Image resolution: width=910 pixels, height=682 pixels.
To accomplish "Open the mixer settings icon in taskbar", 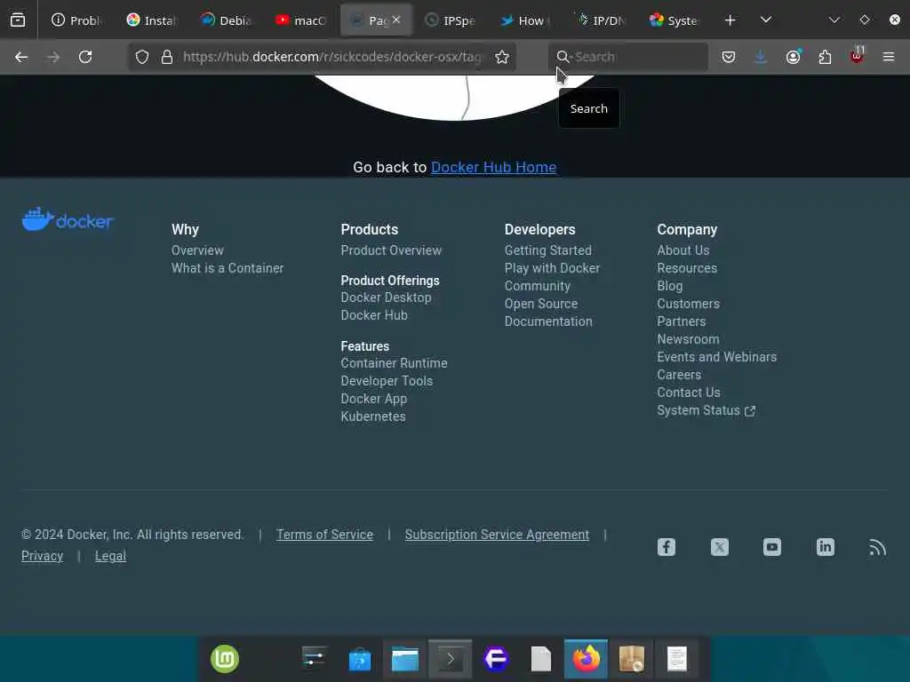I will pos(315,659).
